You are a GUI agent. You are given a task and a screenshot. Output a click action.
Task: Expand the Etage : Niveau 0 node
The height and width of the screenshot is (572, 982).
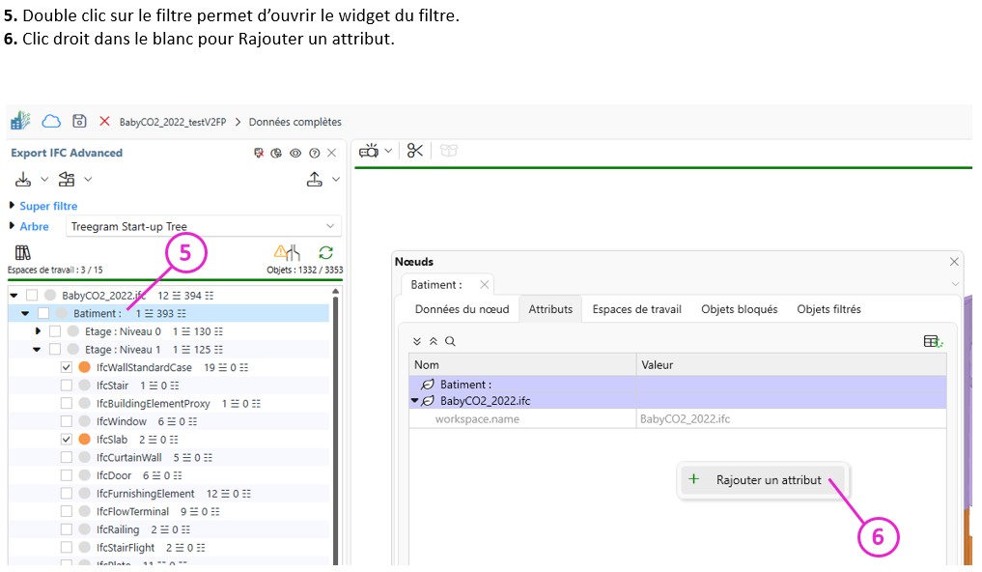38,331
